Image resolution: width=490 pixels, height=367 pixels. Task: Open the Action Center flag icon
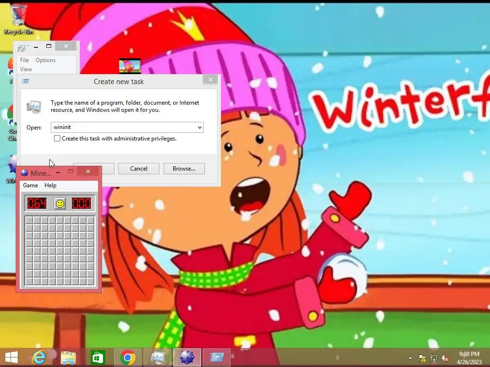[x=422, y=358]
